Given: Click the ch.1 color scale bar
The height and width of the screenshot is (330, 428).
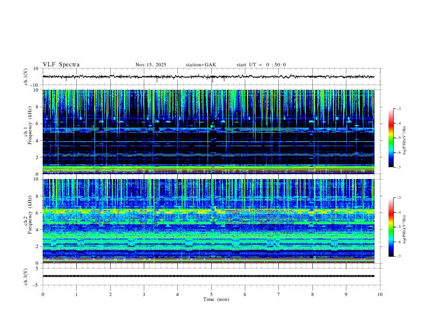Looking at the screenshot, I should [391, 138].
